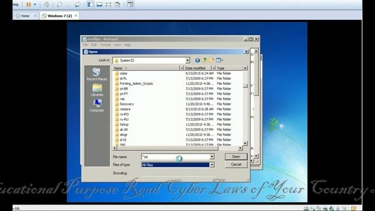Image resolution: width=375 pixels, height=211 pixels.
Task: Sort by the Name column header
Action: tap(146, 68)
